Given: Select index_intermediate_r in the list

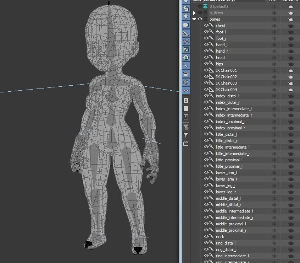Looking at the screenshot, I should click(x=234, y=115).
